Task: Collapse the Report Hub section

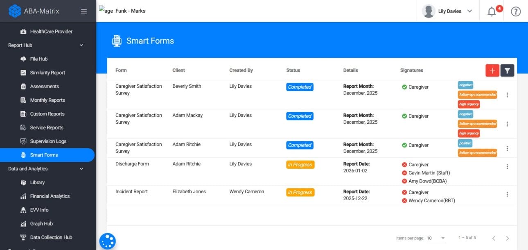Action: [81, 45]
